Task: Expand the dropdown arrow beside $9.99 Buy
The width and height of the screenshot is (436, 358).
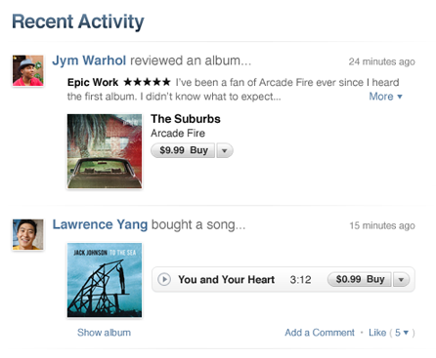Action: [225, 150]
